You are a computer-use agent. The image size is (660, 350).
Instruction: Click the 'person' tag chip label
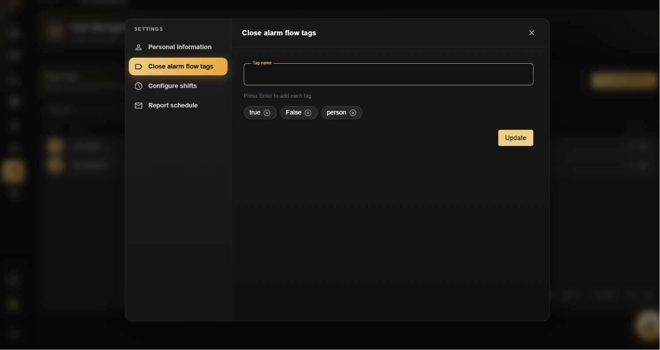coord(336,113)
